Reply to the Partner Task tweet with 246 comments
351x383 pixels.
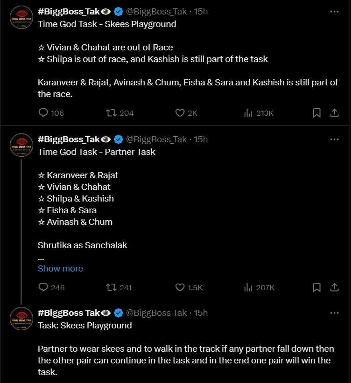click(51, 287)
